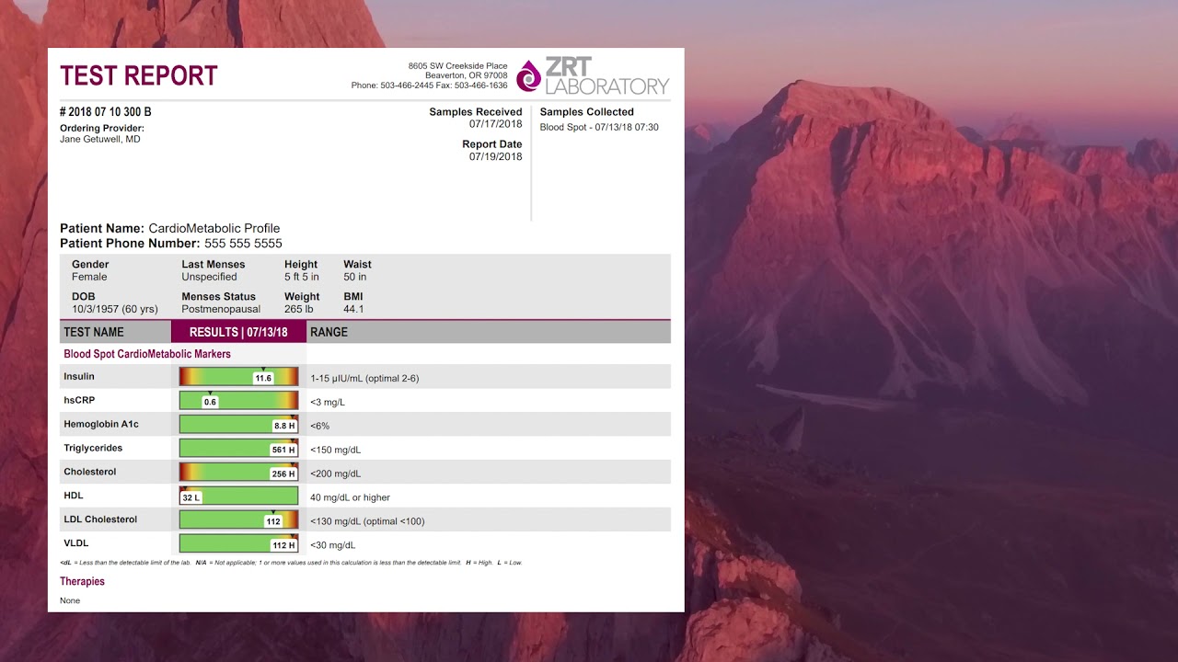Click the Triglycerides test name
1178x662 pixels.
(93, 449)
